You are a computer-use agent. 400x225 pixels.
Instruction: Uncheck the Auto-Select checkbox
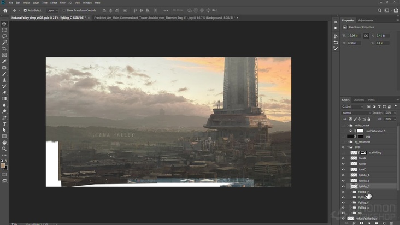(25, 10)
